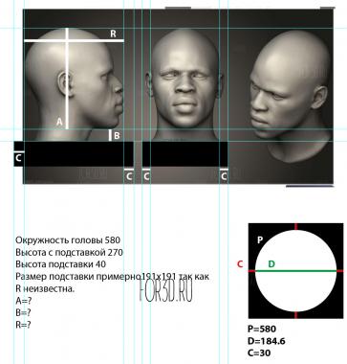Click the line starting 'Размер подставки примерно'
The width and height of the screenshot is (347, 364).
[x=112, y=277]
